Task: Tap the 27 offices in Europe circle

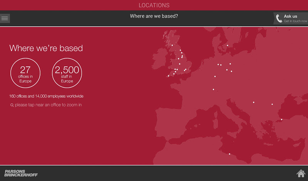Action: click(x=25, y=73)
